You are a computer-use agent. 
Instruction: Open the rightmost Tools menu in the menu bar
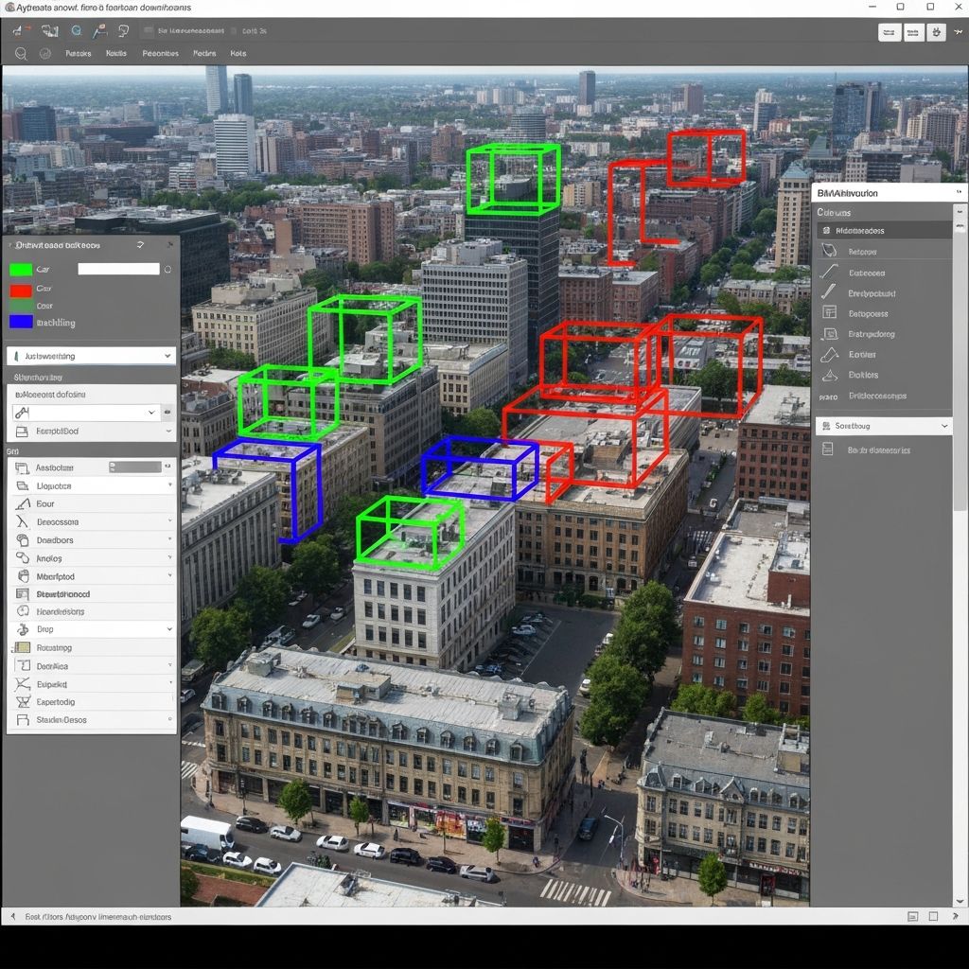point(238,53)
